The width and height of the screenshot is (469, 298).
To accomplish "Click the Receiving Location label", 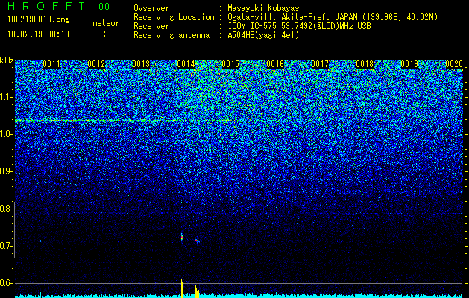I will point(174,17).
